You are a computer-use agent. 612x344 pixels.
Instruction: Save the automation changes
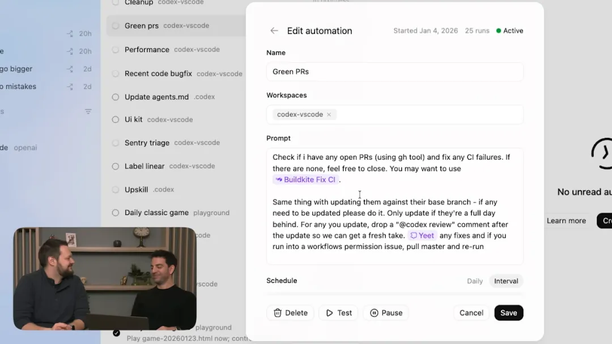click(x=508, y=313)
